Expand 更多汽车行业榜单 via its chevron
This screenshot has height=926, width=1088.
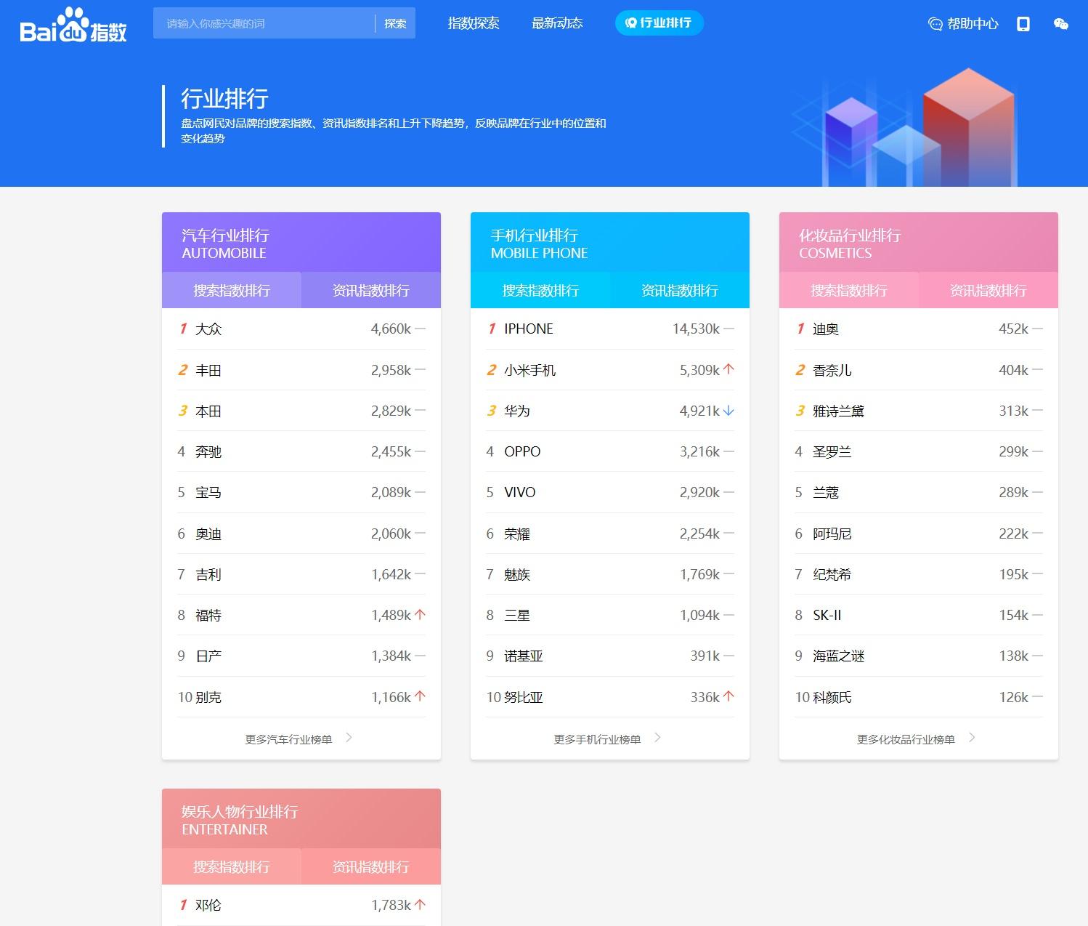tap(350, 738)
